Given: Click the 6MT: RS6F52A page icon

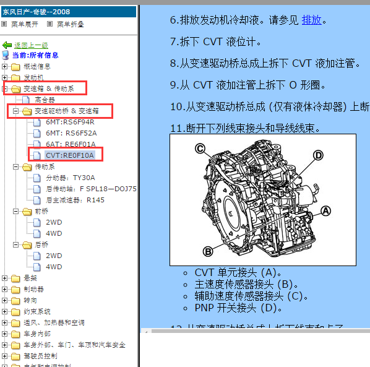Looking at the screenshot, I should click(x=37, y=133).
